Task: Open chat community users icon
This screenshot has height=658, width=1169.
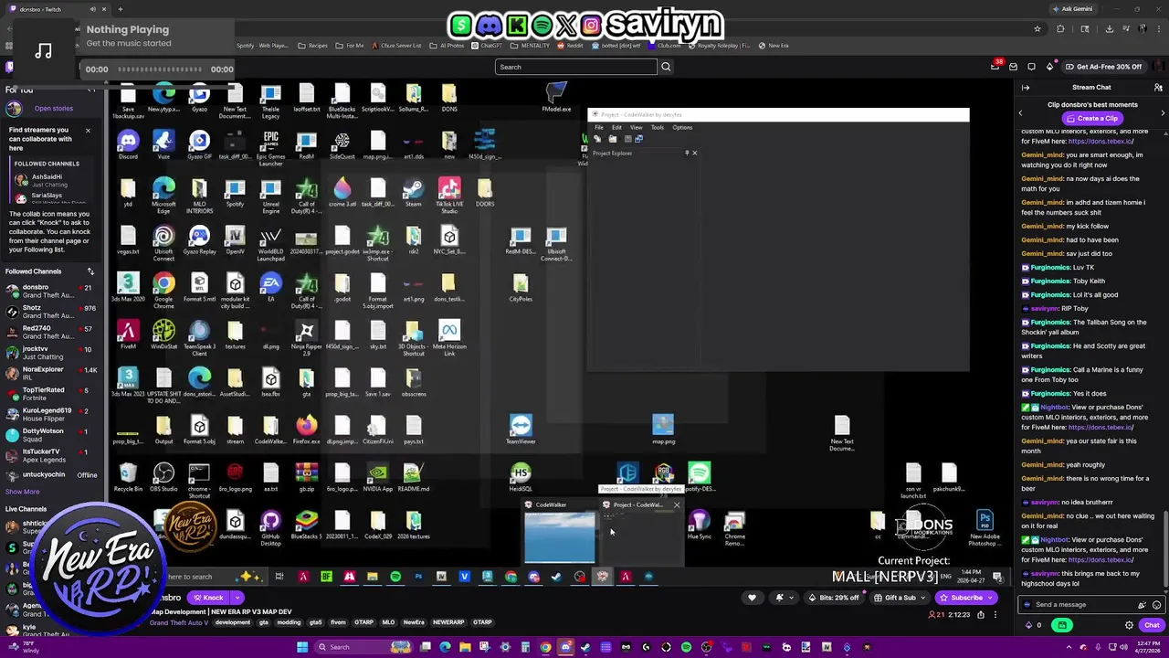Action: click(1158, 88)
